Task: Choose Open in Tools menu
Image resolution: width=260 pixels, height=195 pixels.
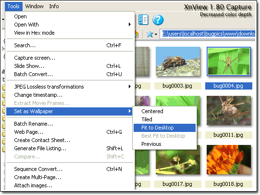Action: (70, 16)
